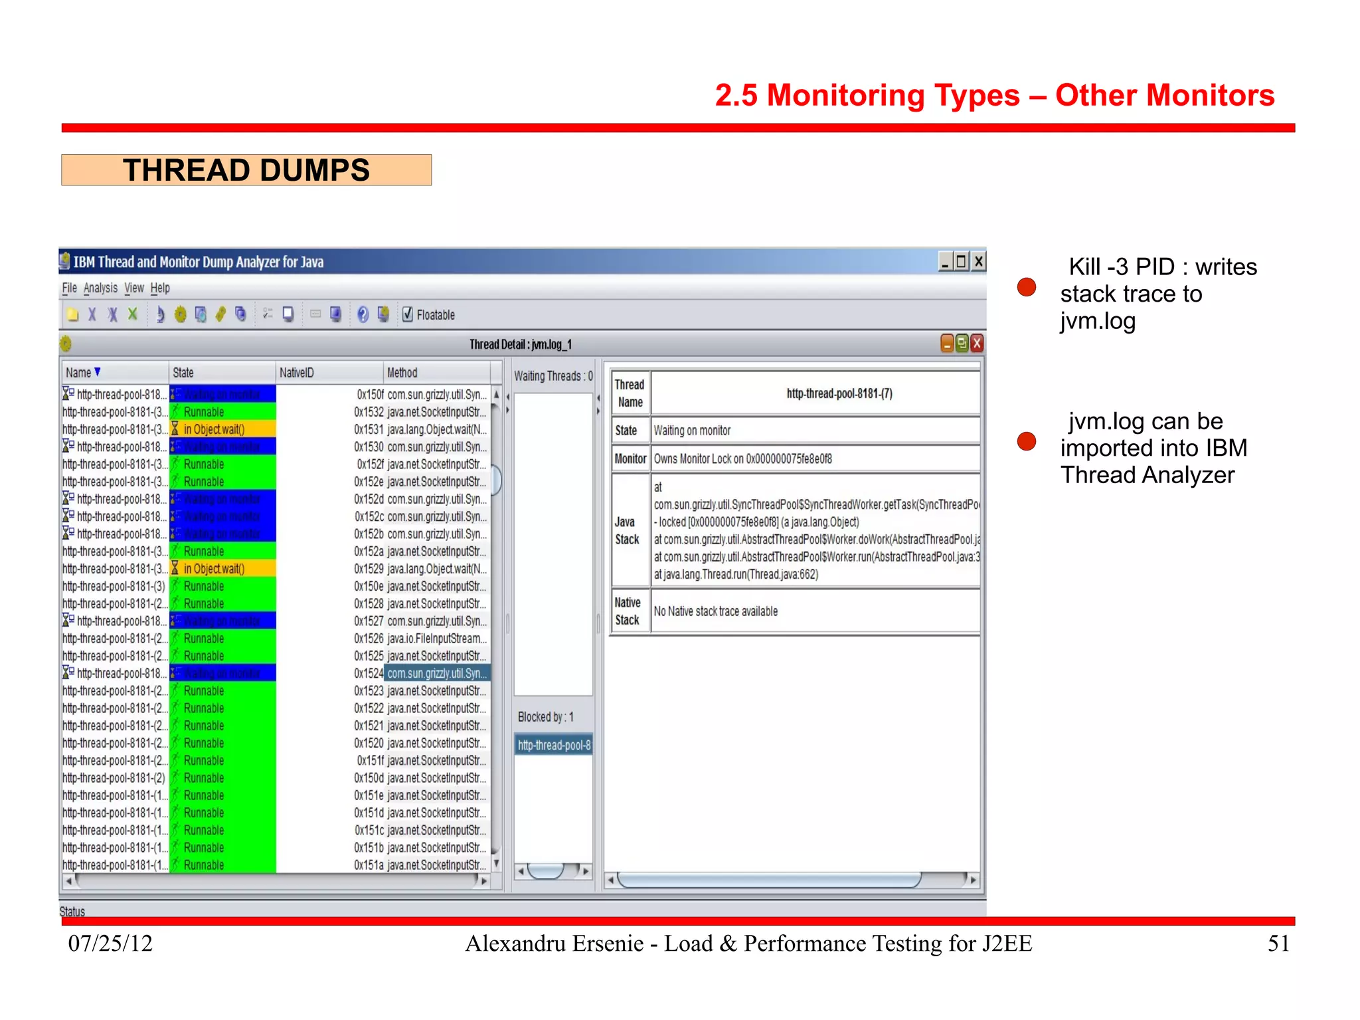Minimize the Thread Detail inner panel
Viewport: 1360px width, 1020px height.
tap(948, 343)
